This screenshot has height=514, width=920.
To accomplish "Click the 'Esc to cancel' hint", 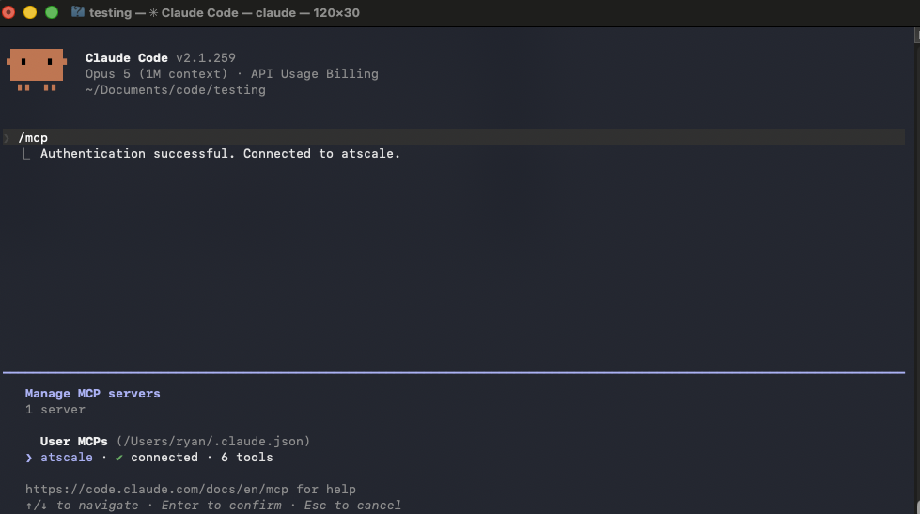I will [x=352, y=506].
